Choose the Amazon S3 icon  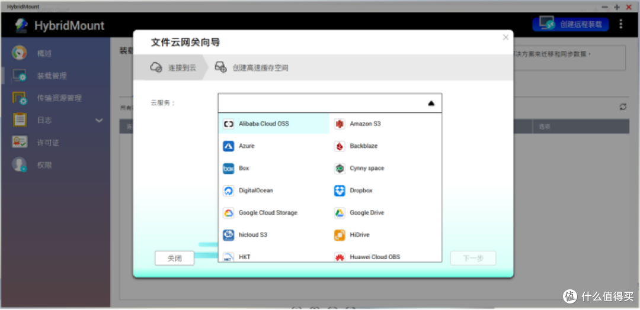pyautogui.click(x=340, y=124)
